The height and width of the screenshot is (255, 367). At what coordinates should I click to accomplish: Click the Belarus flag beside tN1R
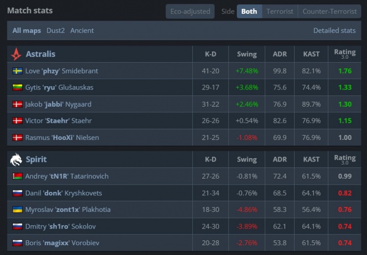click(17, 176)
